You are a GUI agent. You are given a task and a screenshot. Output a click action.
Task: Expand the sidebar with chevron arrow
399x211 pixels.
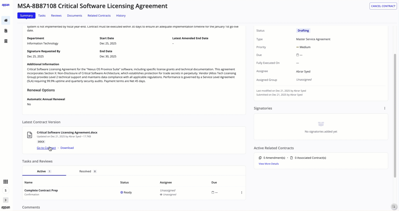(x=6, y=200)
